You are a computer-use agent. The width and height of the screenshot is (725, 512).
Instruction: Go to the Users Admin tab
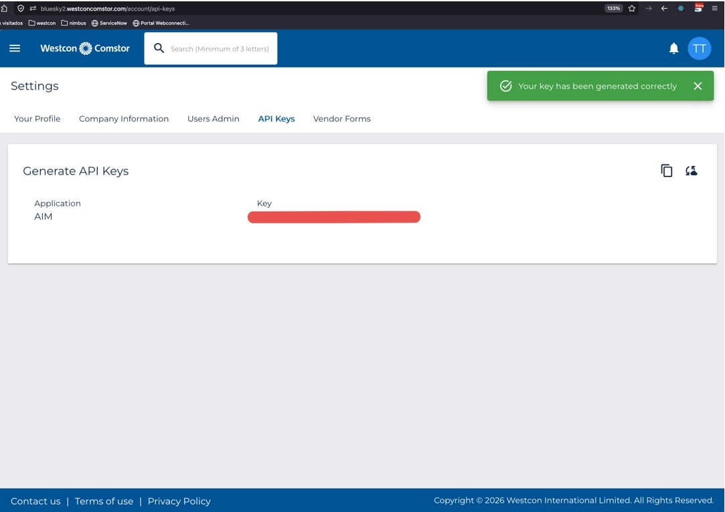213,119
